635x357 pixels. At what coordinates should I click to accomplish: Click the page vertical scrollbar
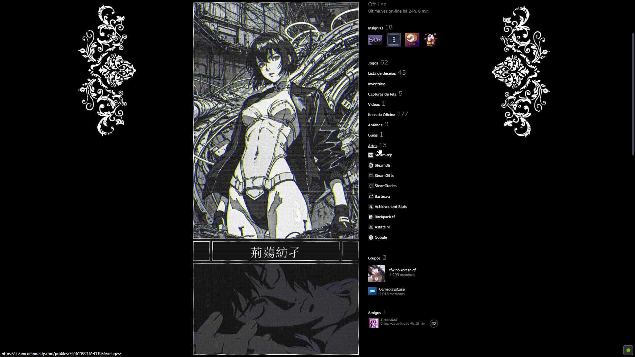633,94
